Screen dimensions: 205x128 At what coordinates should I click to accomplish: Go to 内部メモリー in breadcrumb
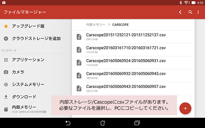pos(96,25)
